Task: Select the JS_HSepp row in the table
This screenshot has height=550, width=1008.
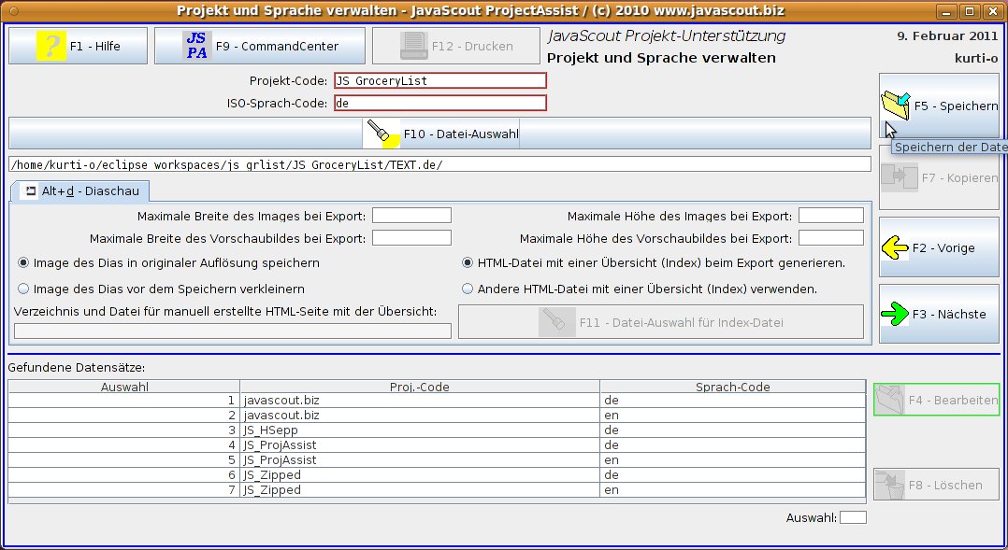Action: 419,430
